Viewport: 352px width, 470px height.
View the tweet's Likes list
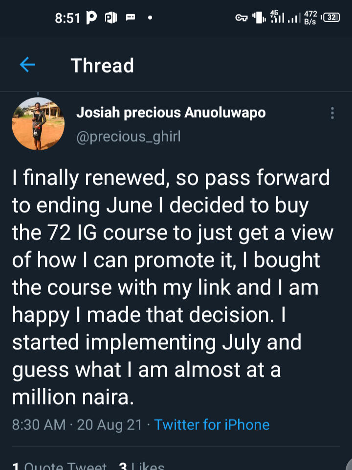pyautogui.click(x=142, y=466)
